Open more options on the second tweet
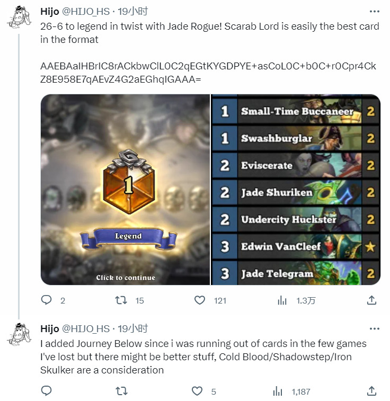This screenshot has height=401, width=390. coord(375,329)
